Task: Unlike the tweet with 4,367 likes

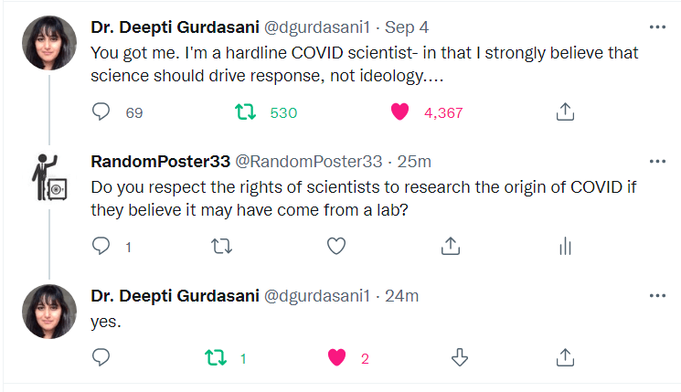Action: coord(399,112)
